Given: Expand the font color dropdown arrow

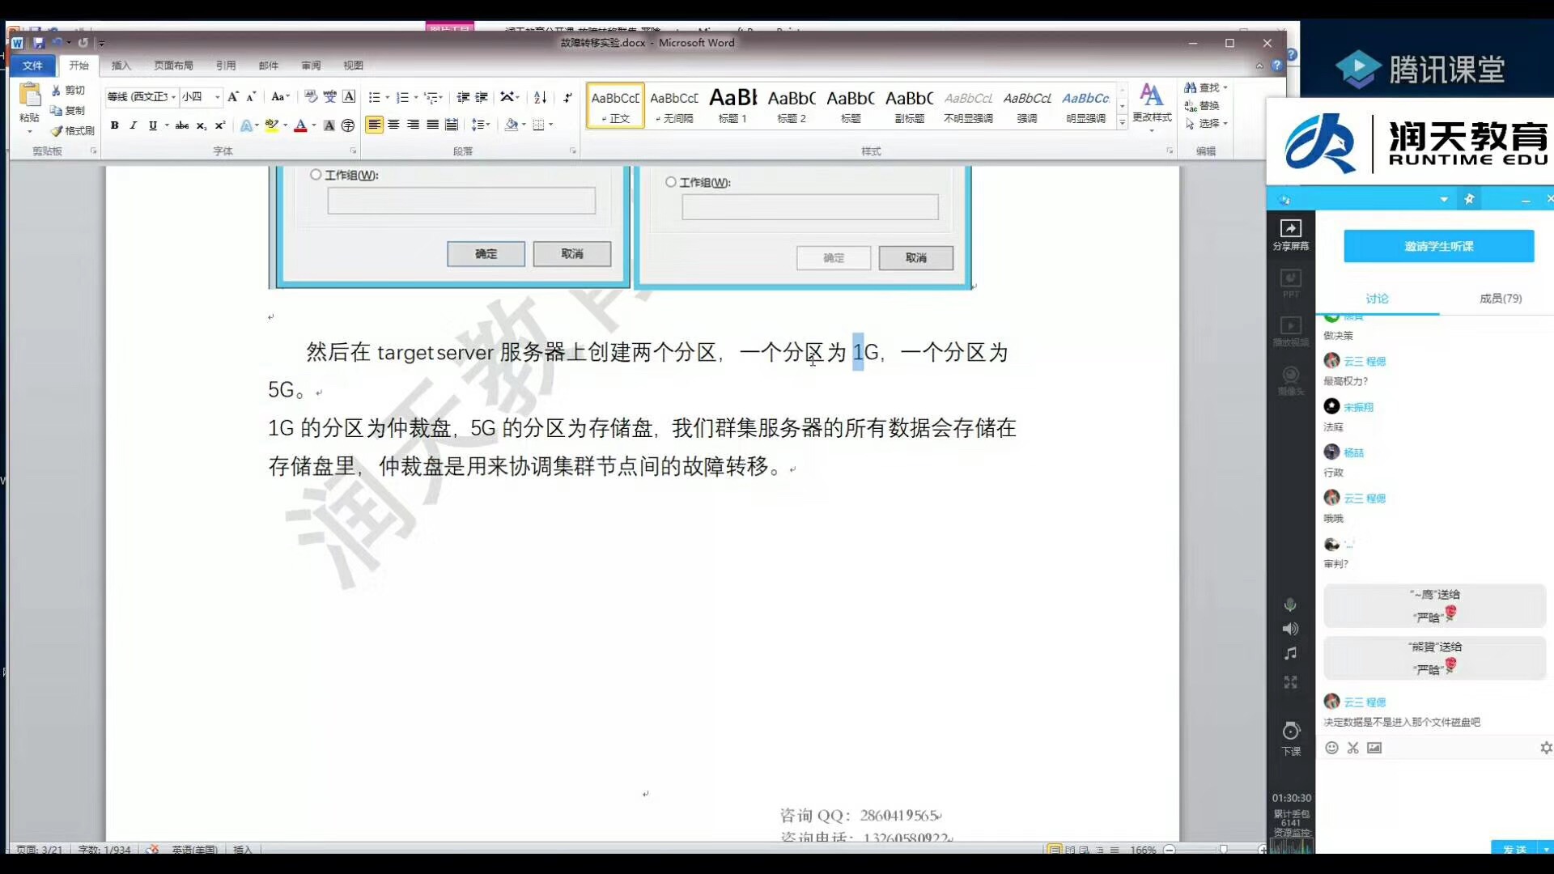Looking at the screenshot, I should click(314, 125).
